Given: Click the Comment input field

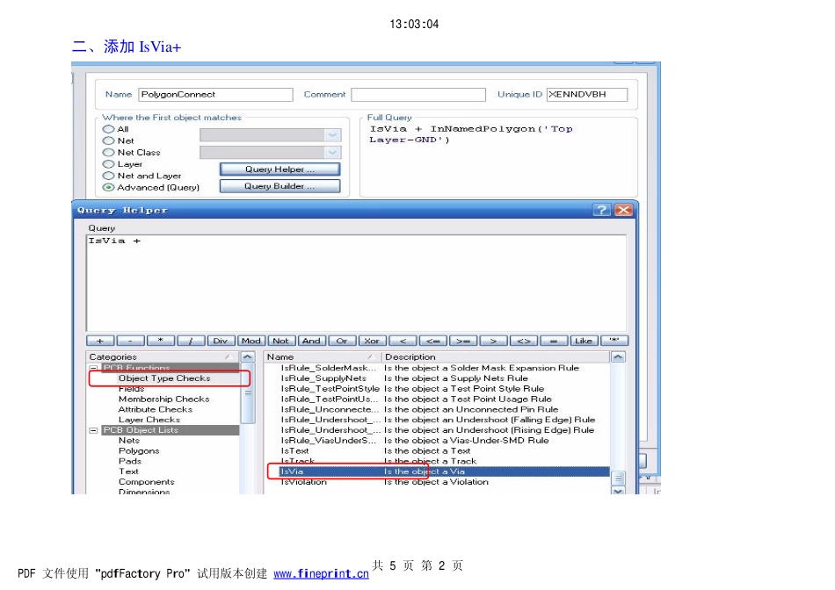Looking at the screenshot, I should 418,95.
